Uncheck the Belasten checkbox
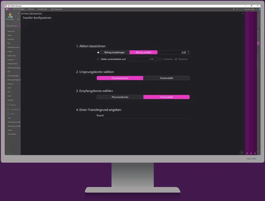This screenshot has height=201, width=265. click(176, 59)
